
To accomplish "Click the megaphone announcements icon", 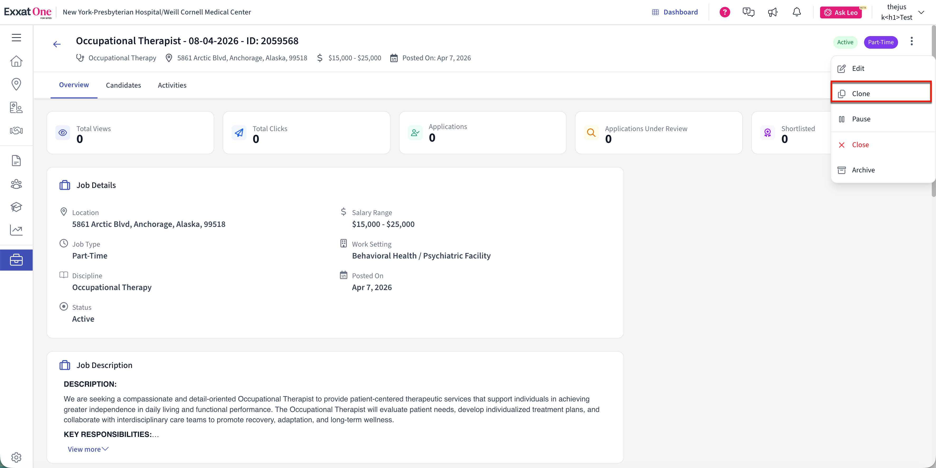I will pos(773,12).
